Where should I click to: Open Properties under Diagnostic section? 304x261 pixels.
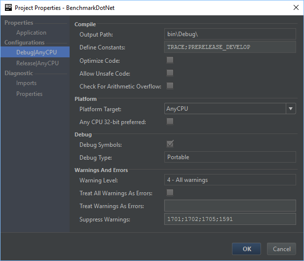tap(29, 94)
